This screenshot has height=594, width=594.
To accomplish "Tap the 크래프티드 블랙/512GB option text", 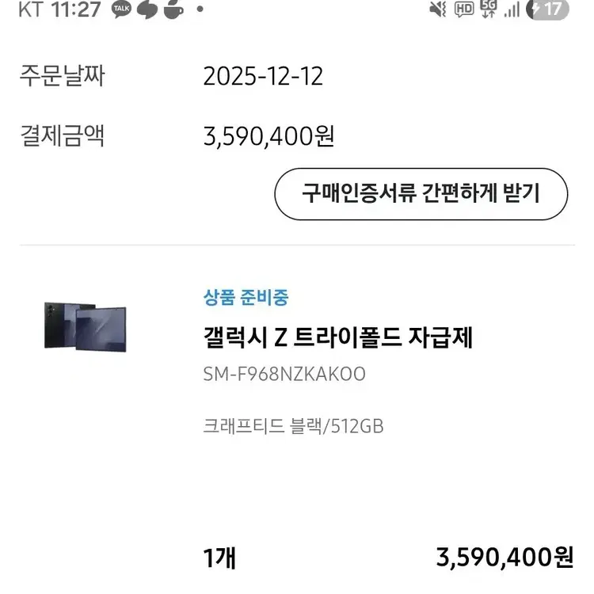I will coord(293,426).
